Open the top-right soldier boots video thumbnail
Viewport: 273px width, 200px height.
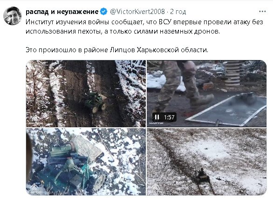207,93
